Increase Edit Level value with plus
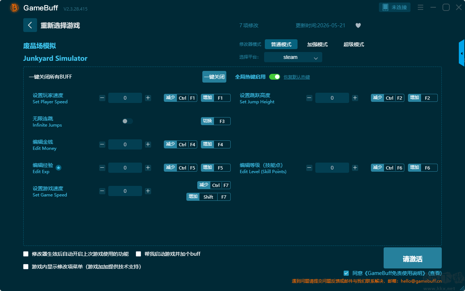Image resolution: width=465 pixels, height=291 pixels. (355, 168)
